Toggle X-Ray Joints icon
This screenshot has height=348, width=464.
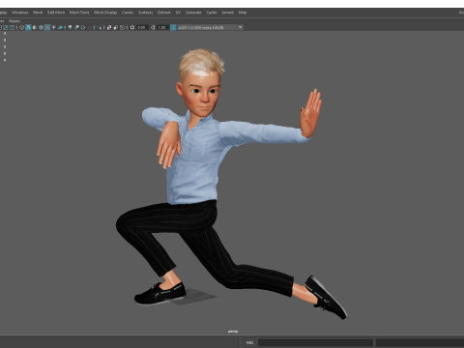122,27
